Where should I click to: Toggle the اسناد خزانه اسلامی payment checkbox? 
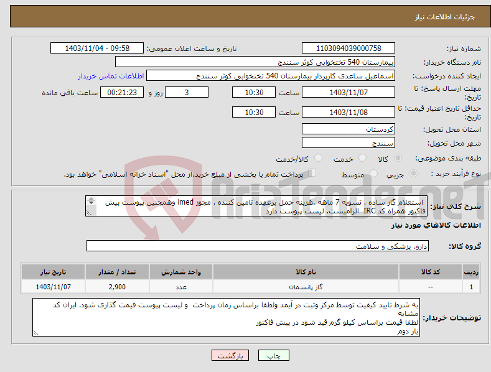tap(312, 172)
